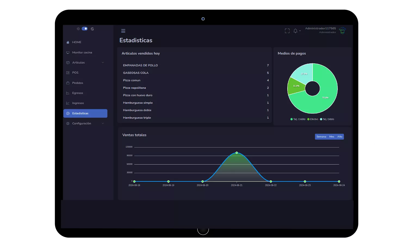Open the Monitor cocina screen icon
The height and width of the screenshot is (247, 408).
coord(68,52)
